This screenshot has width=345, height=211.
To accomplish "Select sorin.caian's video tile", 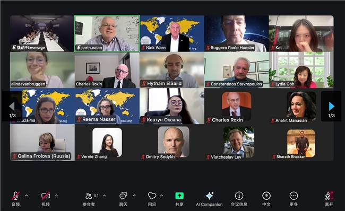I will coord(107,33).
